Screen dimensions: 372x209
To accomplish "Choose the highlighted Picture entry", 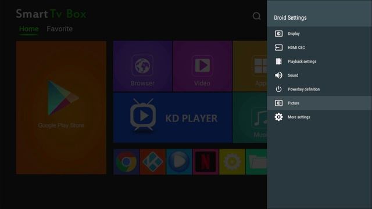I will pos(319,103).
